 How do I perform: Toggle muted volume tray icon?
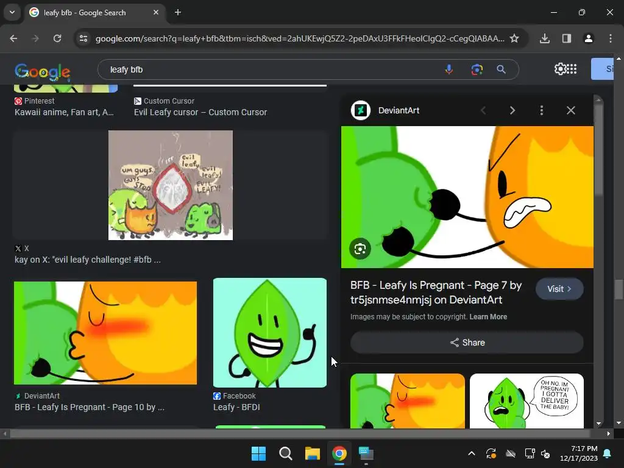pos(545,453)
